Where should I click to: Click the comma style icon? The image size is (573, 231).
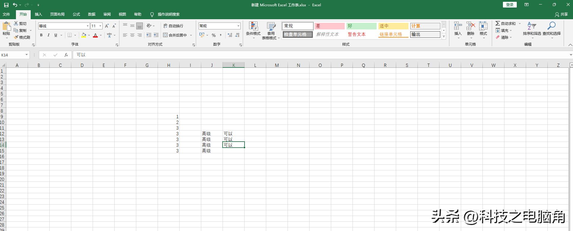[221, 35]
